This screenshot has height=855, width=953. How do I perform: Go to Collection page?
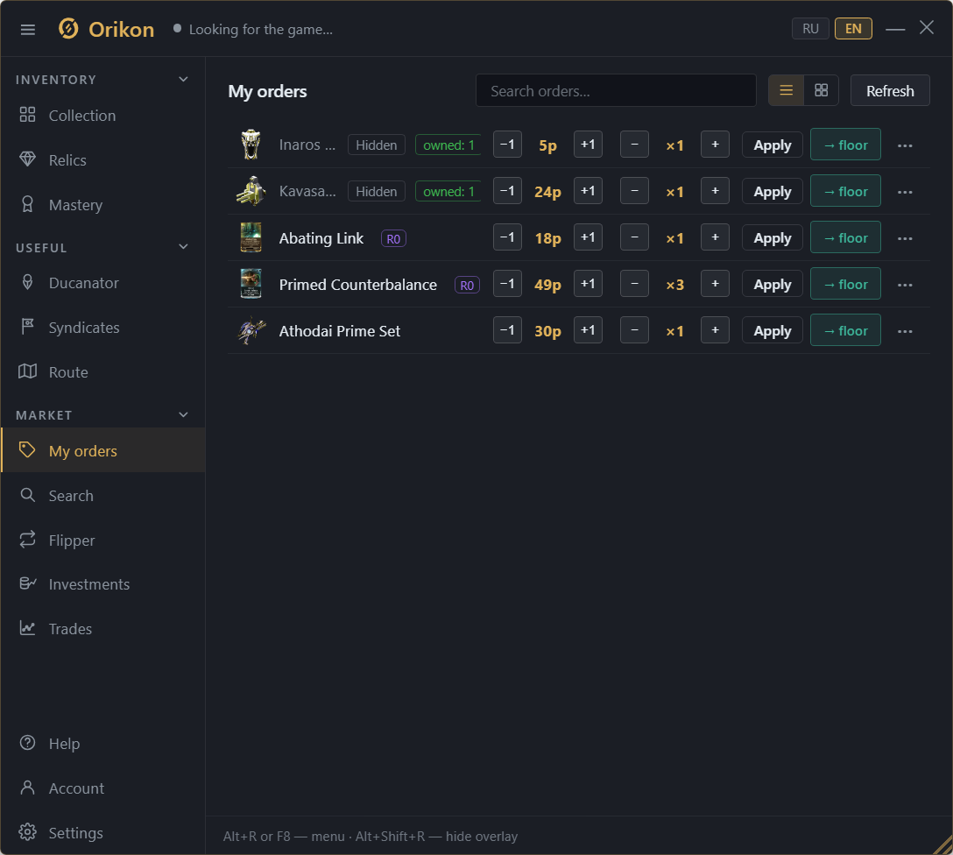(102, 115)
